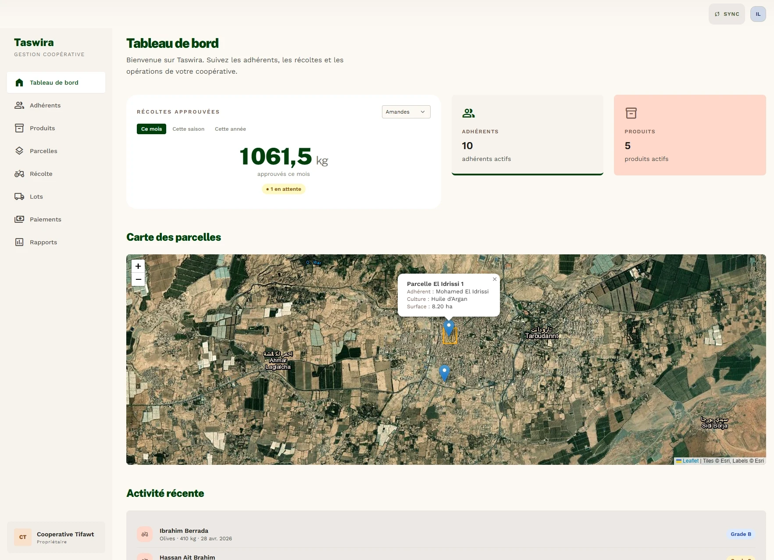This screenshot has width=774, height=560.
Task: Click the Paiements banknote icon
Action: pyautogui.click(x=19, y=219)
